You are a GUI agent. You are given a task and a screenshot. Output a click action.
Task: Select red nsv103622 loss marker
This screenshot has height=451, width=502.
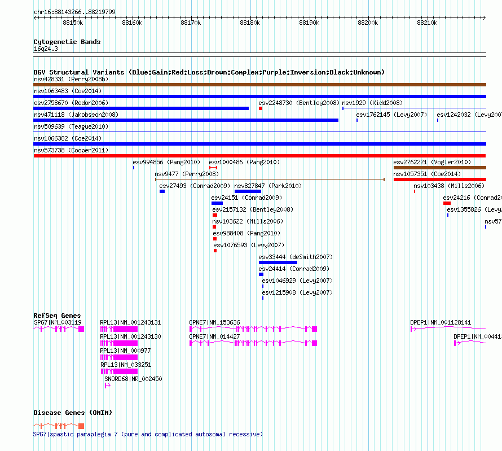tap(214, 227)
